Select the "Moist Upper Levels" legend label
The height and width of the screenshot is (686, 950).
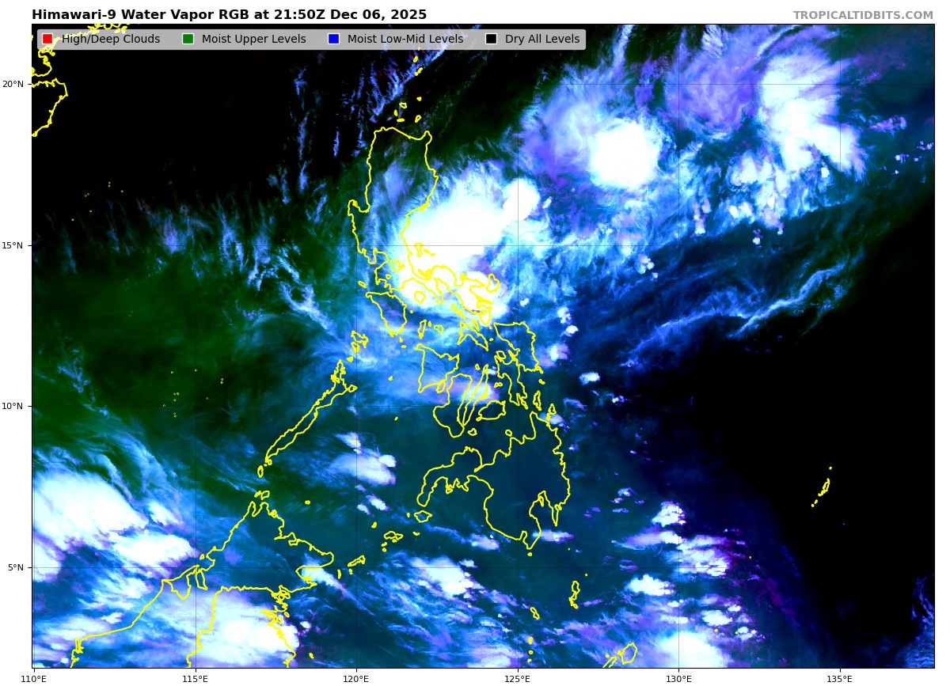click(253, 39)
